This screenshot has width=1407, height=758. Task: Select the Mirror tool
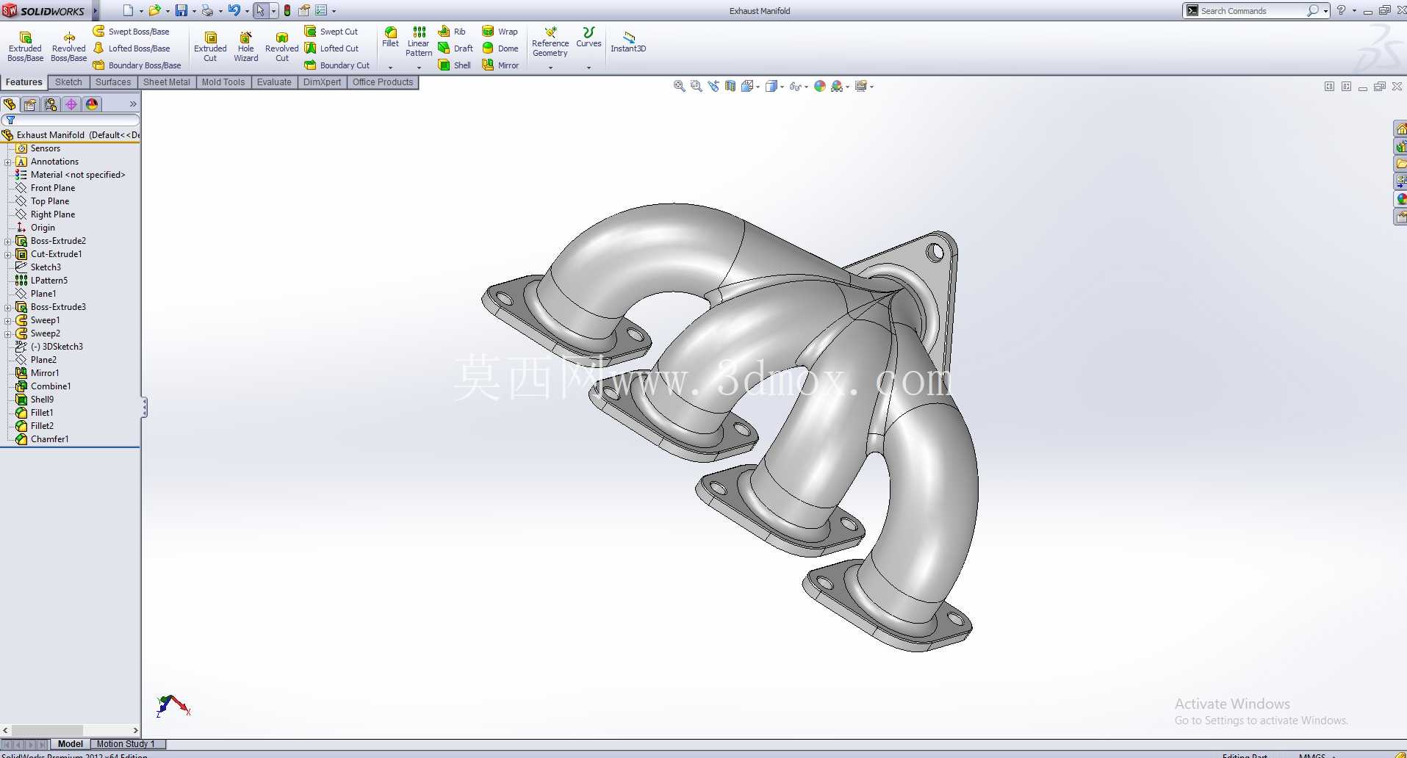[x=500, y=65]
